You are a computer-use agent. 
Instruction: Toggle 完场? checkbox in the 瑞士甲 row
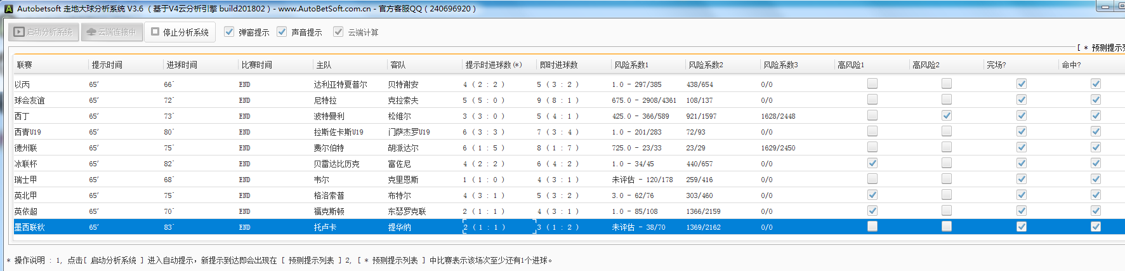coord(1022,179)
